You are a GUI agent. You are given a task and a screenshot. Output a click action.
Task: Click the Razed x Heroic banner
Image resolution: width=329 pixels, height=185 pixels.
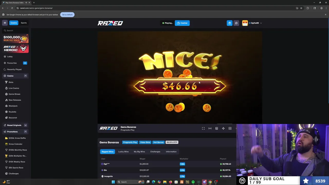[16, 48]
